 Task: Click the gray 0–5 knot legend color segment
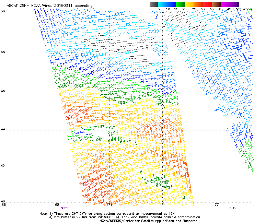(x=154, y=4)
